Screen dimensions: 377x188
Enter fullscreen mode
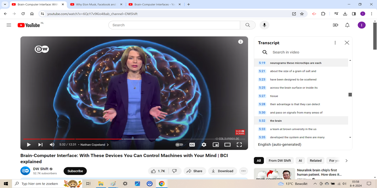(x=239, y=145)
